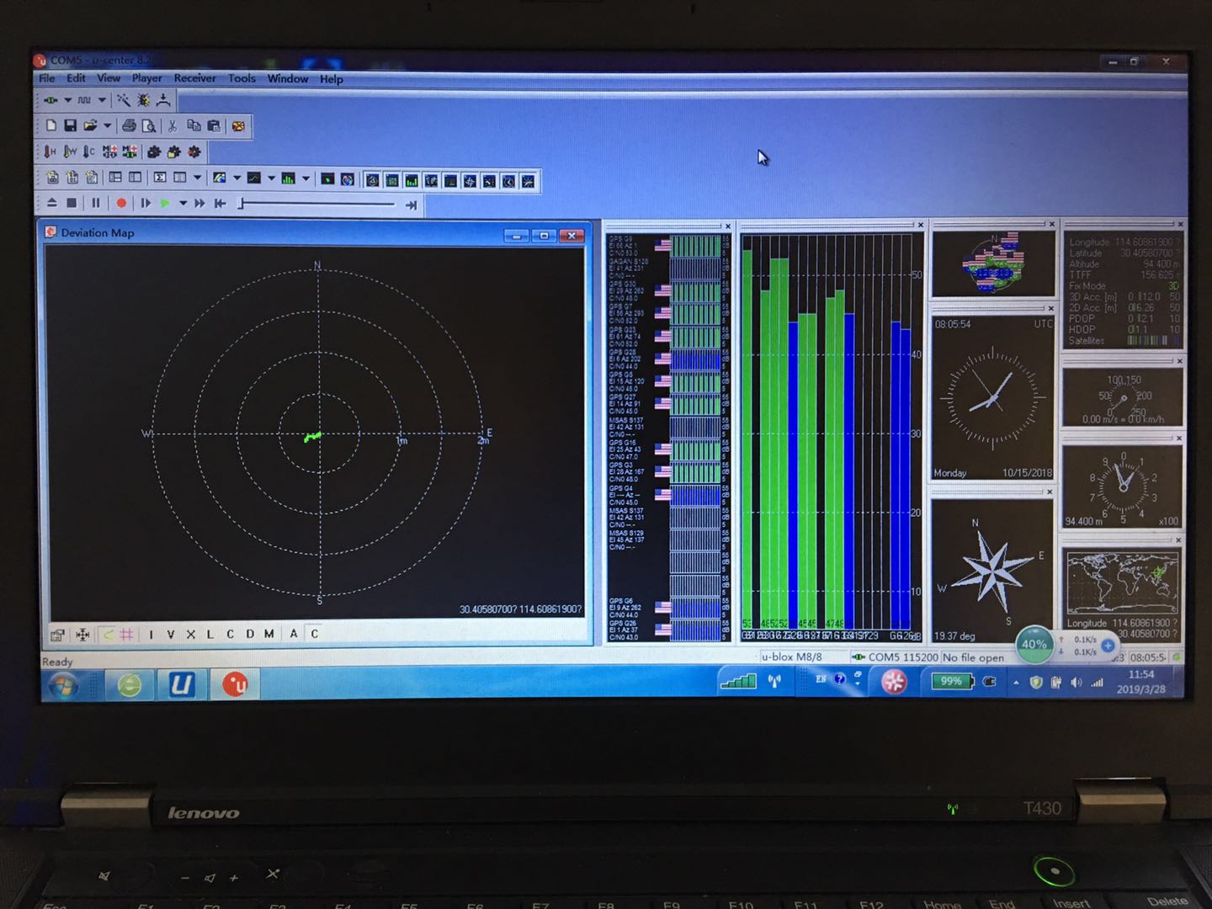Open the Tools menu
This screenshot has height=909, width=1212.
242,78
